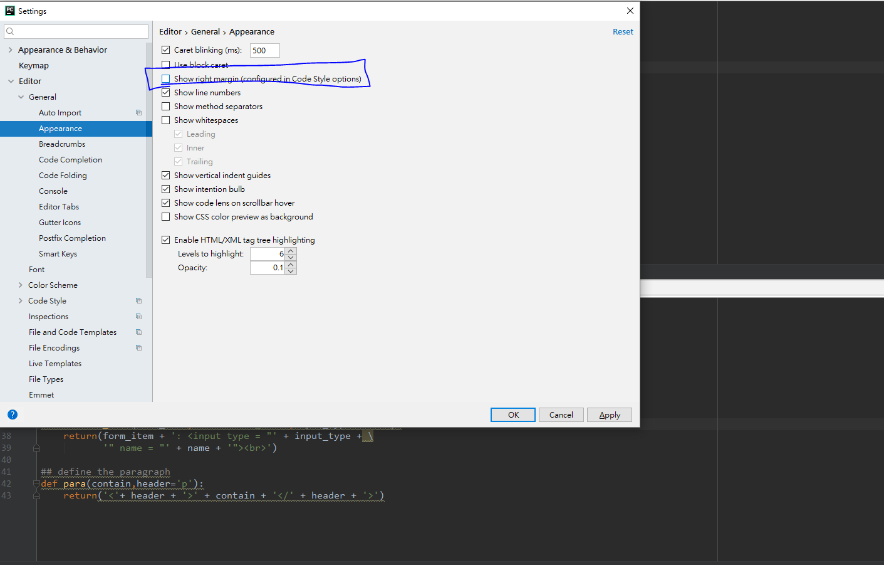
Task: Uncheck Show line numbers
Action: coord(166,93)
